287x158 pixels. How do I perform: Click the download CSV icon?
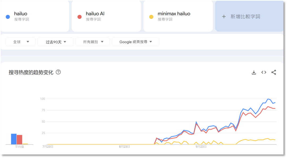[x=254, y=73]
